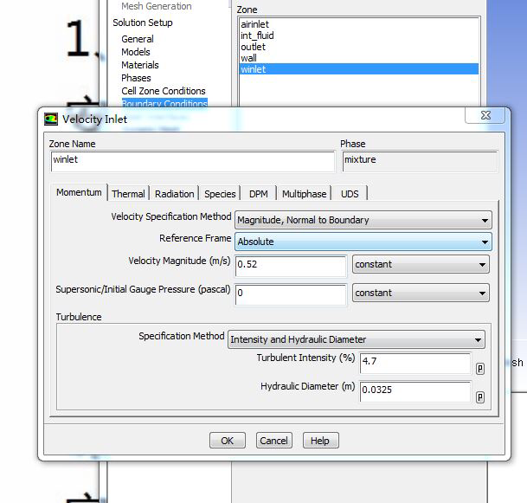Click the Help button
The width and height of the screenshot is (527, 503).
point(320,441)
